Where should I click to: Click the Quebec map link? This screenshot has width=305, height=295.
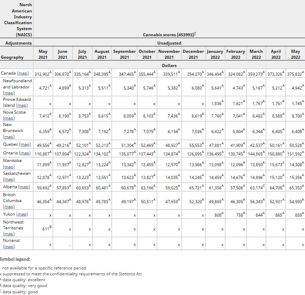[x=25, y=144]
